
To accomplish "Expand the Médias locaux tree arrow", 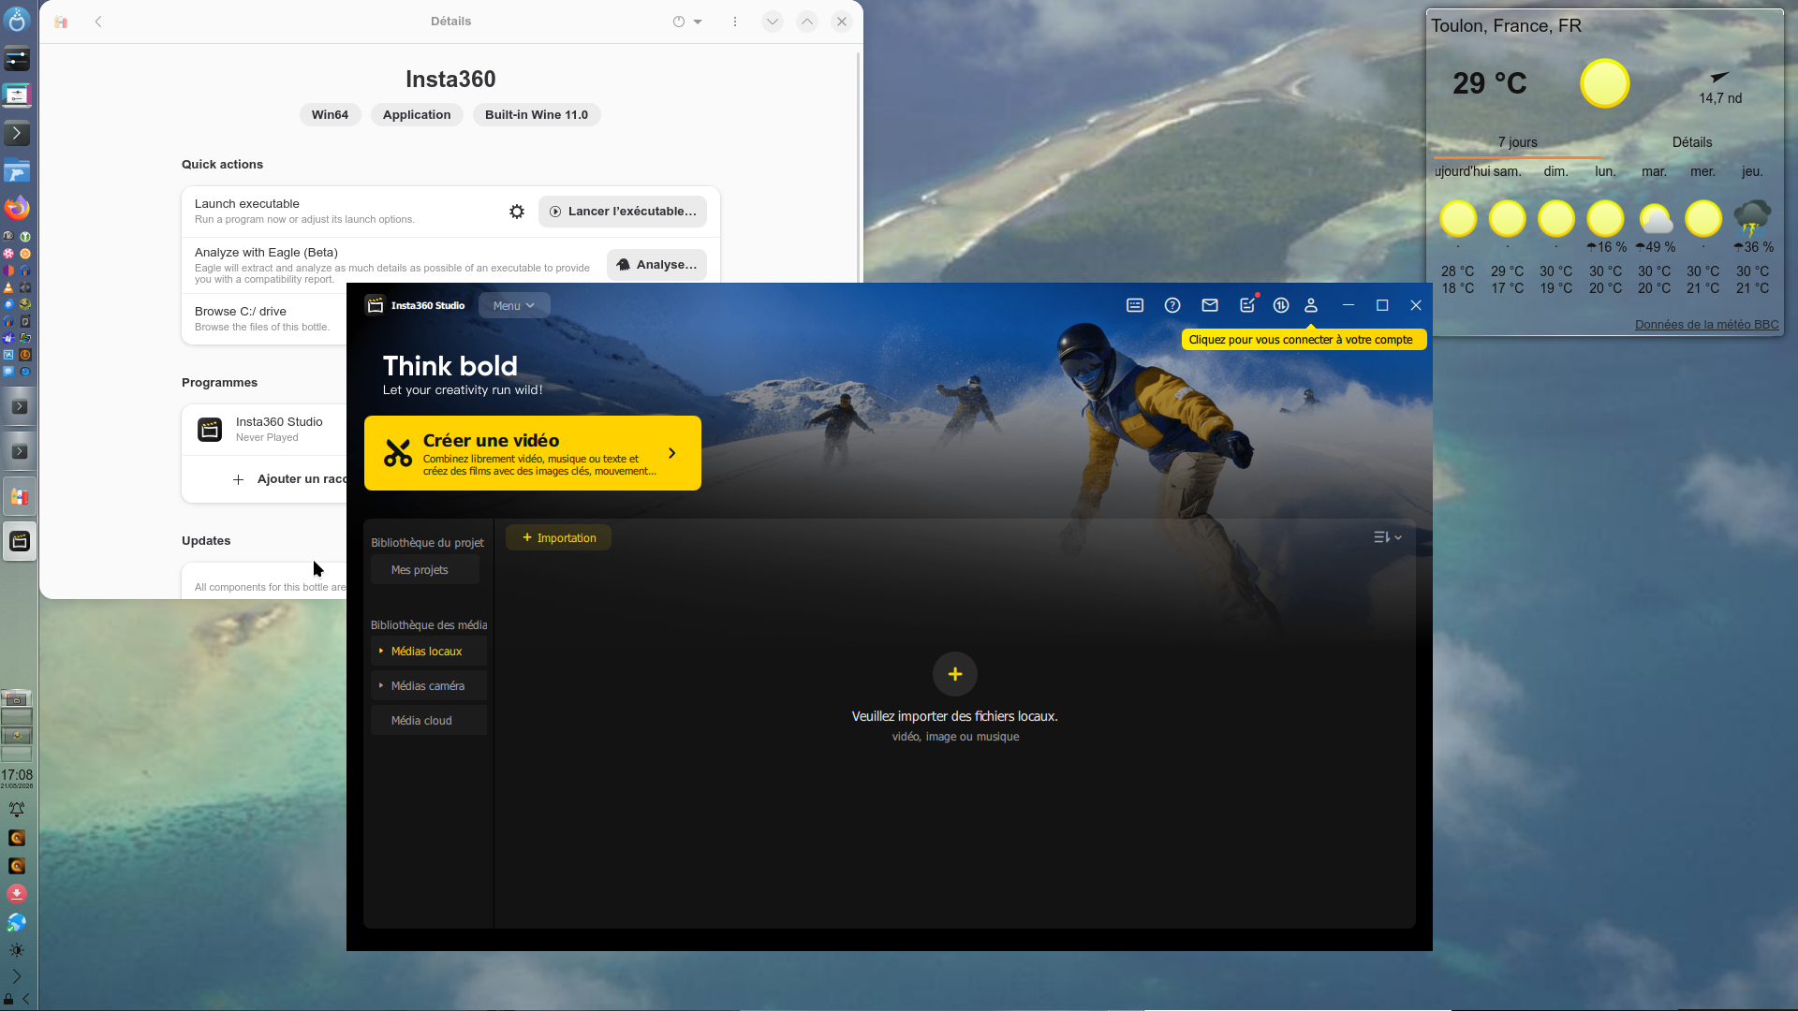I will click(381, 651).
